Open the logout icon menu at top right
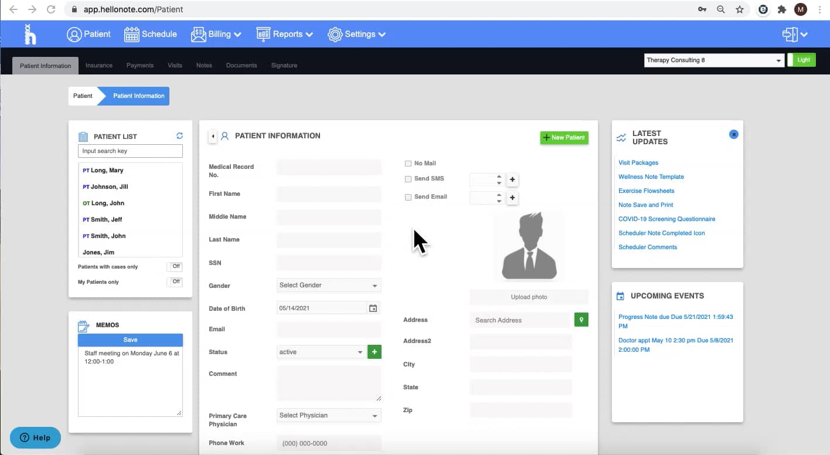The height and width of the screenshot is (455, 830). coord(795,35)
